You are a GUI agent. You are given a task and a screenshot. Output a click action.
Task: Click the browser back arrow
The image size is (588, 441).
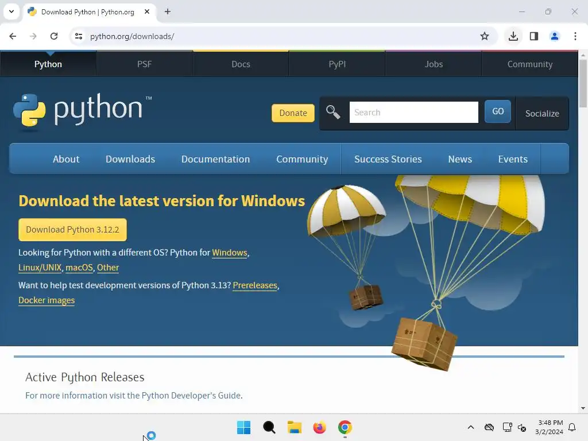click(x=13, y=36)
